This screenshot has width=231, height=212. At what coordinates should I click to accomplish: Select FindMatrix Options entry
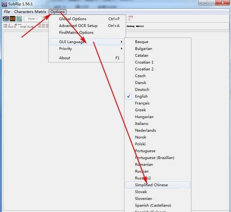[76, 33]
